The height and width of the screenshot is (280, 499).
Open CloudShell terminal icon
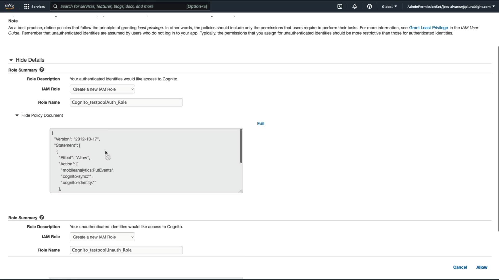(340, 6)
